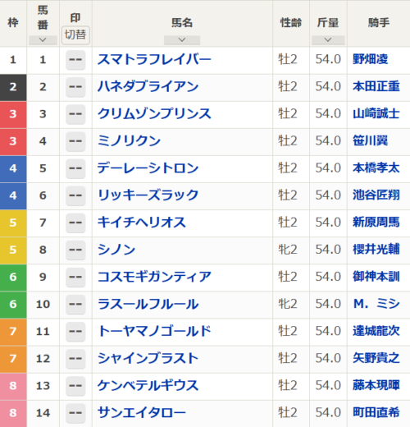This screenshot has width=410, height=427.
Task: Open horse page for コスモギガンティア
Action: click(154, 277)
